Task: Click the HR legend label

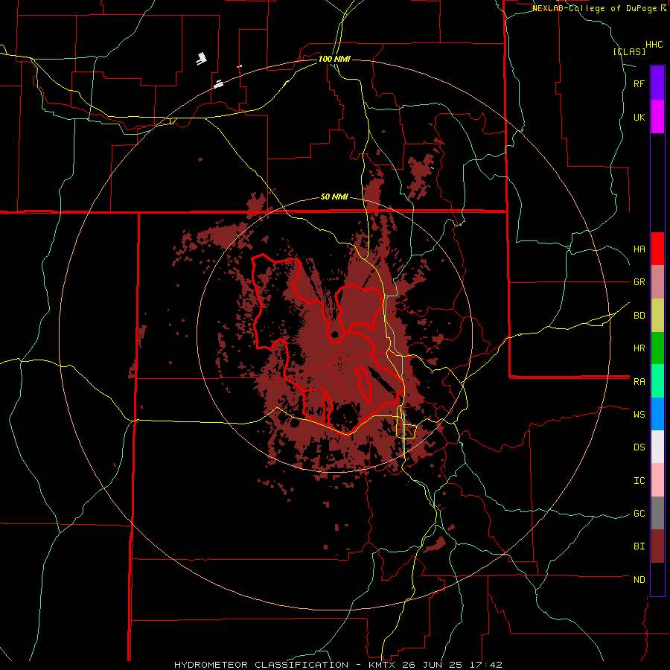Action: [x=639, y=348]
